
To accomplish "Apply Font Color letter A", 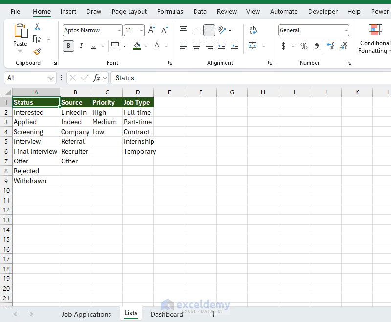I will coord(157,46).
